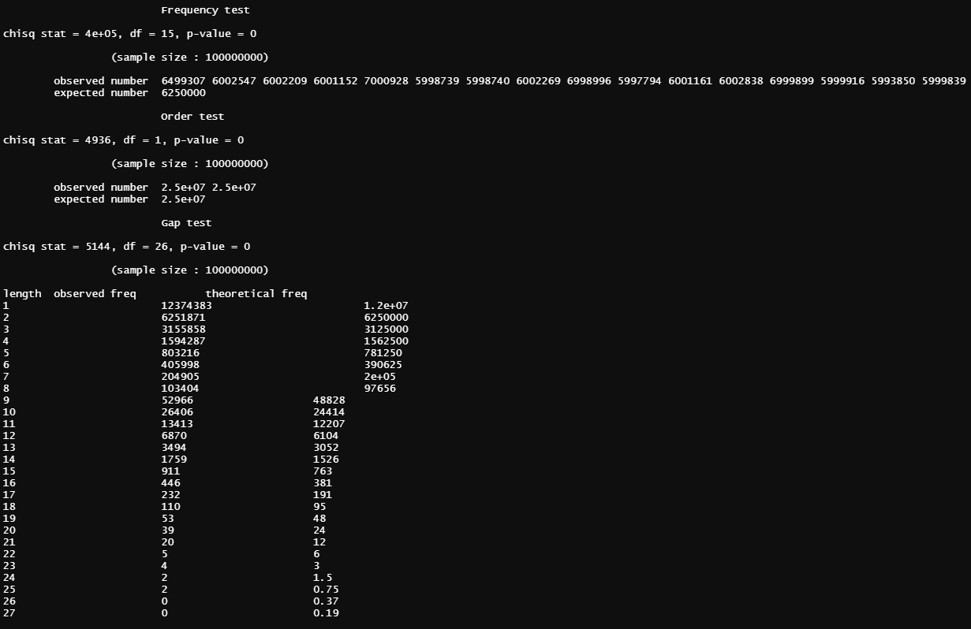971x629 pixels.
Task: Click the "theoretical freq" column header
Action: [x=256, y=294]
